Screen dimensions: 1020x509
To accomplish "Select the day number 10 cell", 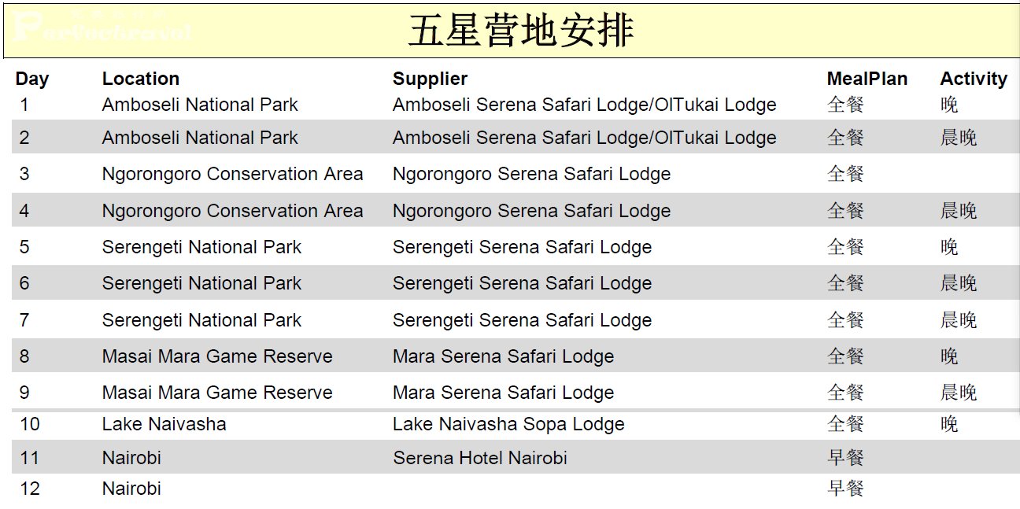I will (30, 424).
